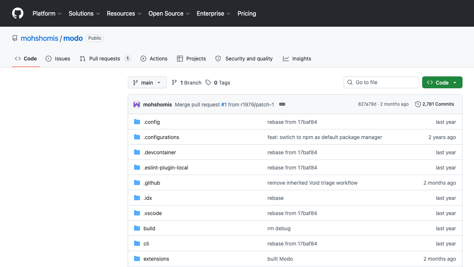Open the green Code dropdown button
Viewport: 474px width, 267px height.
coord(442,83)
